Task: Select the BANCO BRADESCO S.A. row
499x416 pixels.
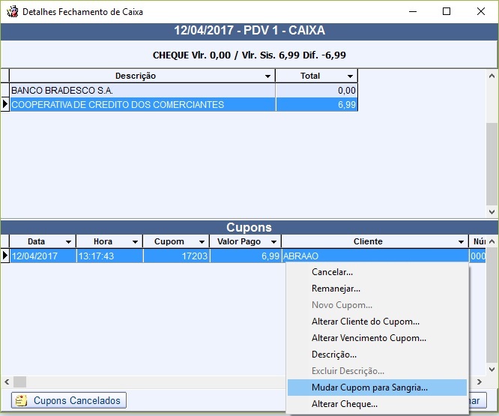Action: (x=142, y=91)
